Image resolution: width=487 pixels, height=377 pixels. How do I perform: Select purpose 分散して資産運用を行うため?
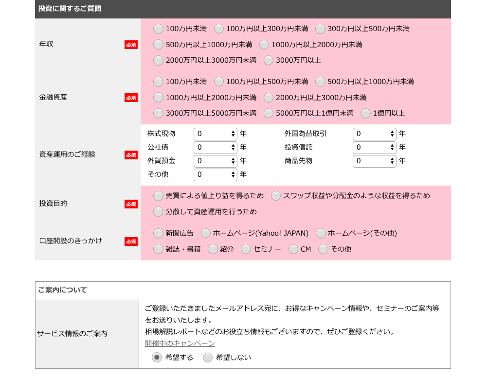point(158,212)
